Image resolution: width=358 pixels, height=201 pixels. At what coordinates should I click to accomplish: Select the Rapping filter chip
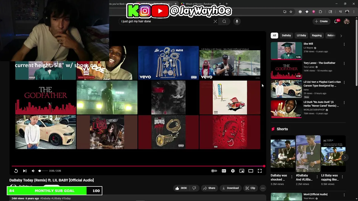click(317, 35)
